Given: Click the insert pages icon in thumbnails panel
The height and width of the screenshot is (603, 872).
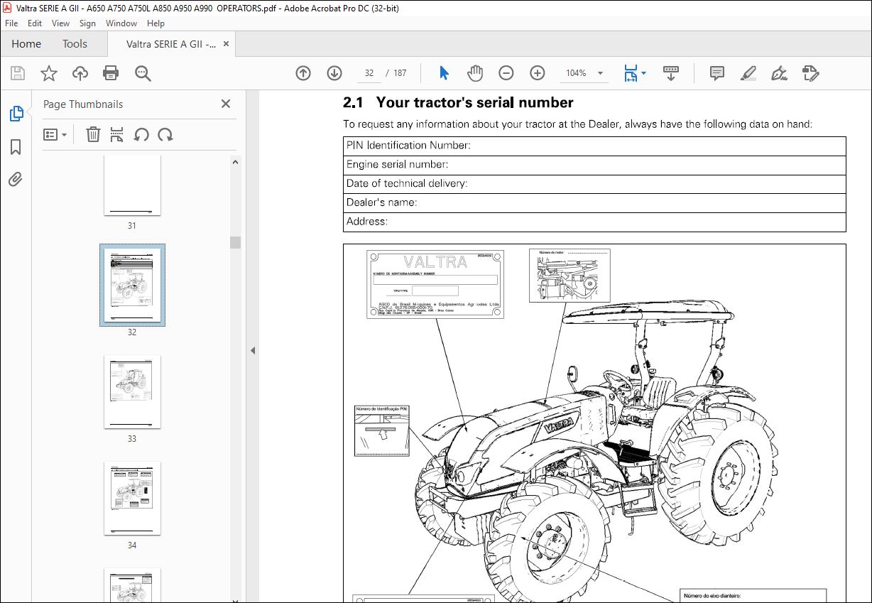Looking at the screenshot, I should [117, 134].
